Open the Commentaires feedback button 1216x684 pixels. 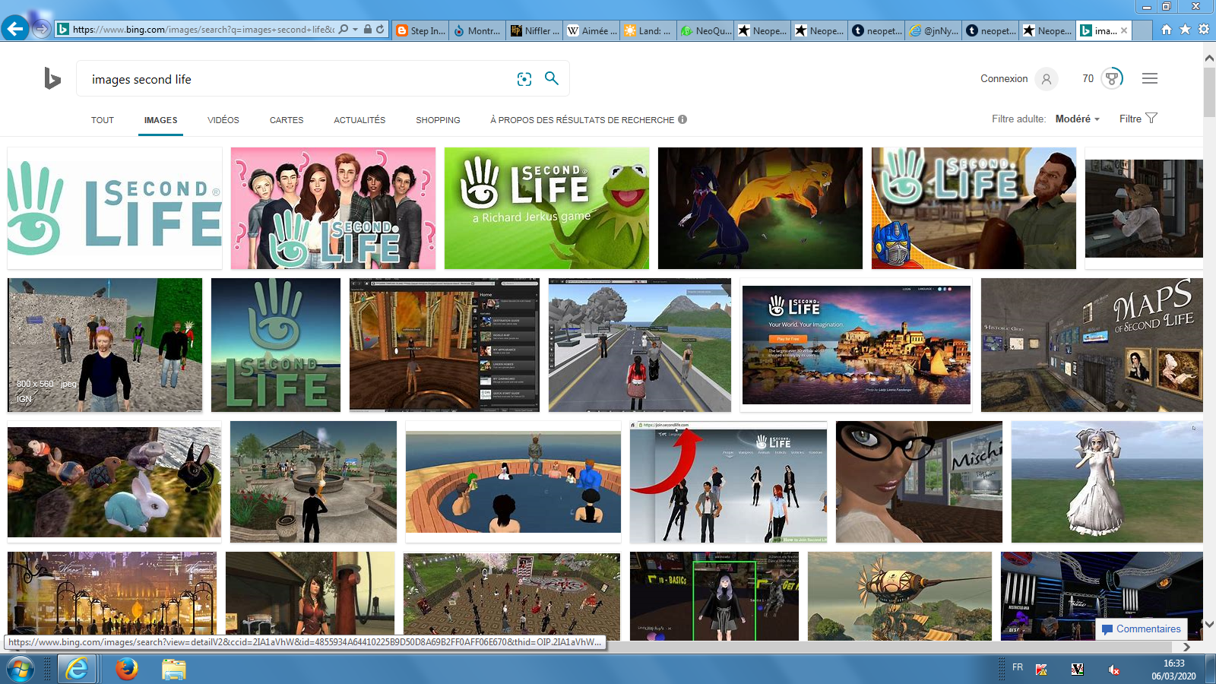[x=1140, y=629]
